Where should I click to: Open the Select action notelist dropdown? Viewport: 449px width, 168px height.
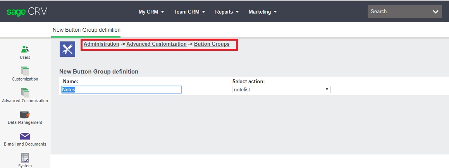coord(281,89)
